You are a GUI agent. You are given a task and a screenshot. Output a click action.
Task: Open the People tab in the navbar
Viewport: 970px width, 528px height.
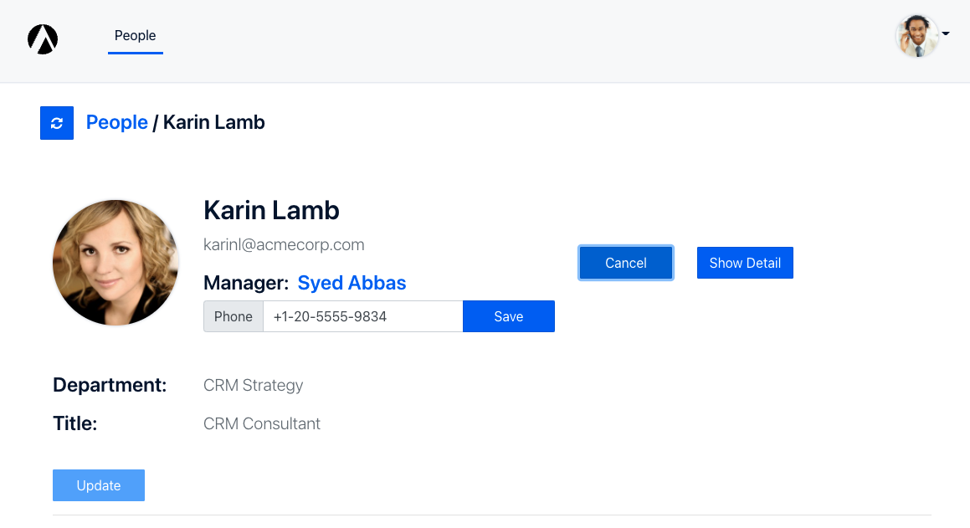[136, 36]
